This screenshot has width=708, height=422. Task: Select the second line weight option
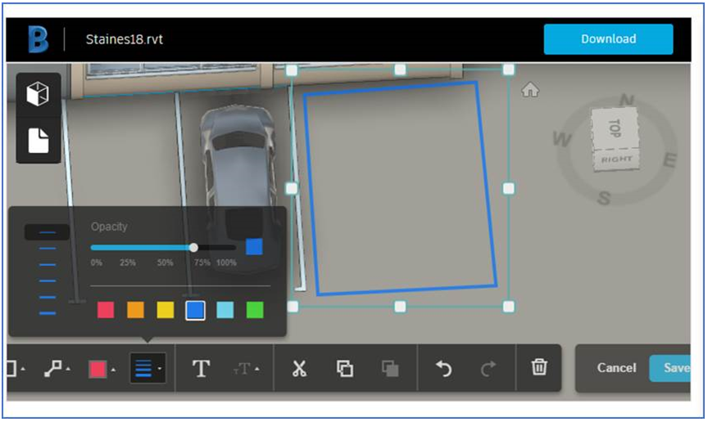[48, 249]
